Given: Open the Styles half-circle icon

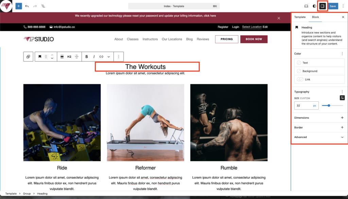Looking at the screenshot, I should (314, 6).
